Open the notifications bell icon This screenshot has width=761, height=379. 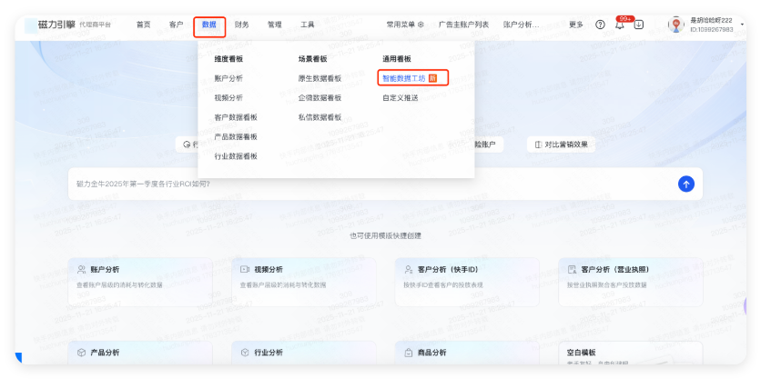[x=620, y=25]
